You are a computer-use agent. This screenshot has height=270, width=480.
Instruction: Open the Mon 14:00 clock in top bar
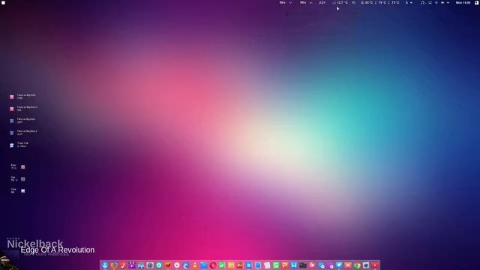463,2
